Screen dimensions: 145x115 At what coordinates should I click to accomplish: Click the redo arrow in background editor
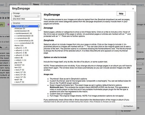pos(6,48)
